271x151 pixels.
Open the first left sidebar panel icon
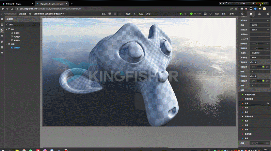pos(2,19)
